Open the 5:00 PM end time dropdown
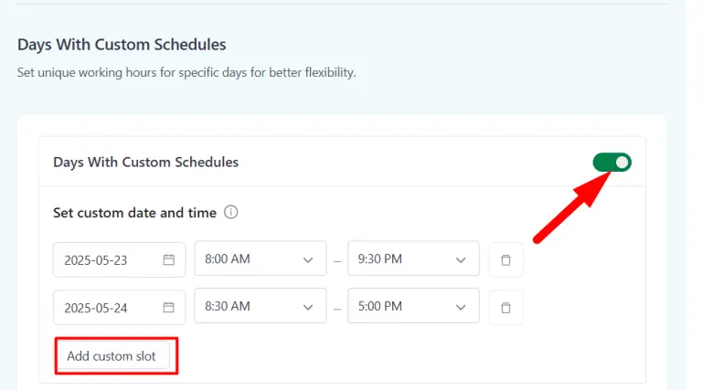 tap(402, 306)
